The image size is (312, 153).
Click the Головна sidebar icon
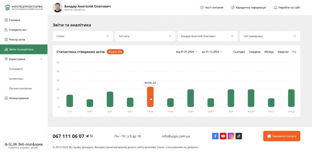point(6,20)
